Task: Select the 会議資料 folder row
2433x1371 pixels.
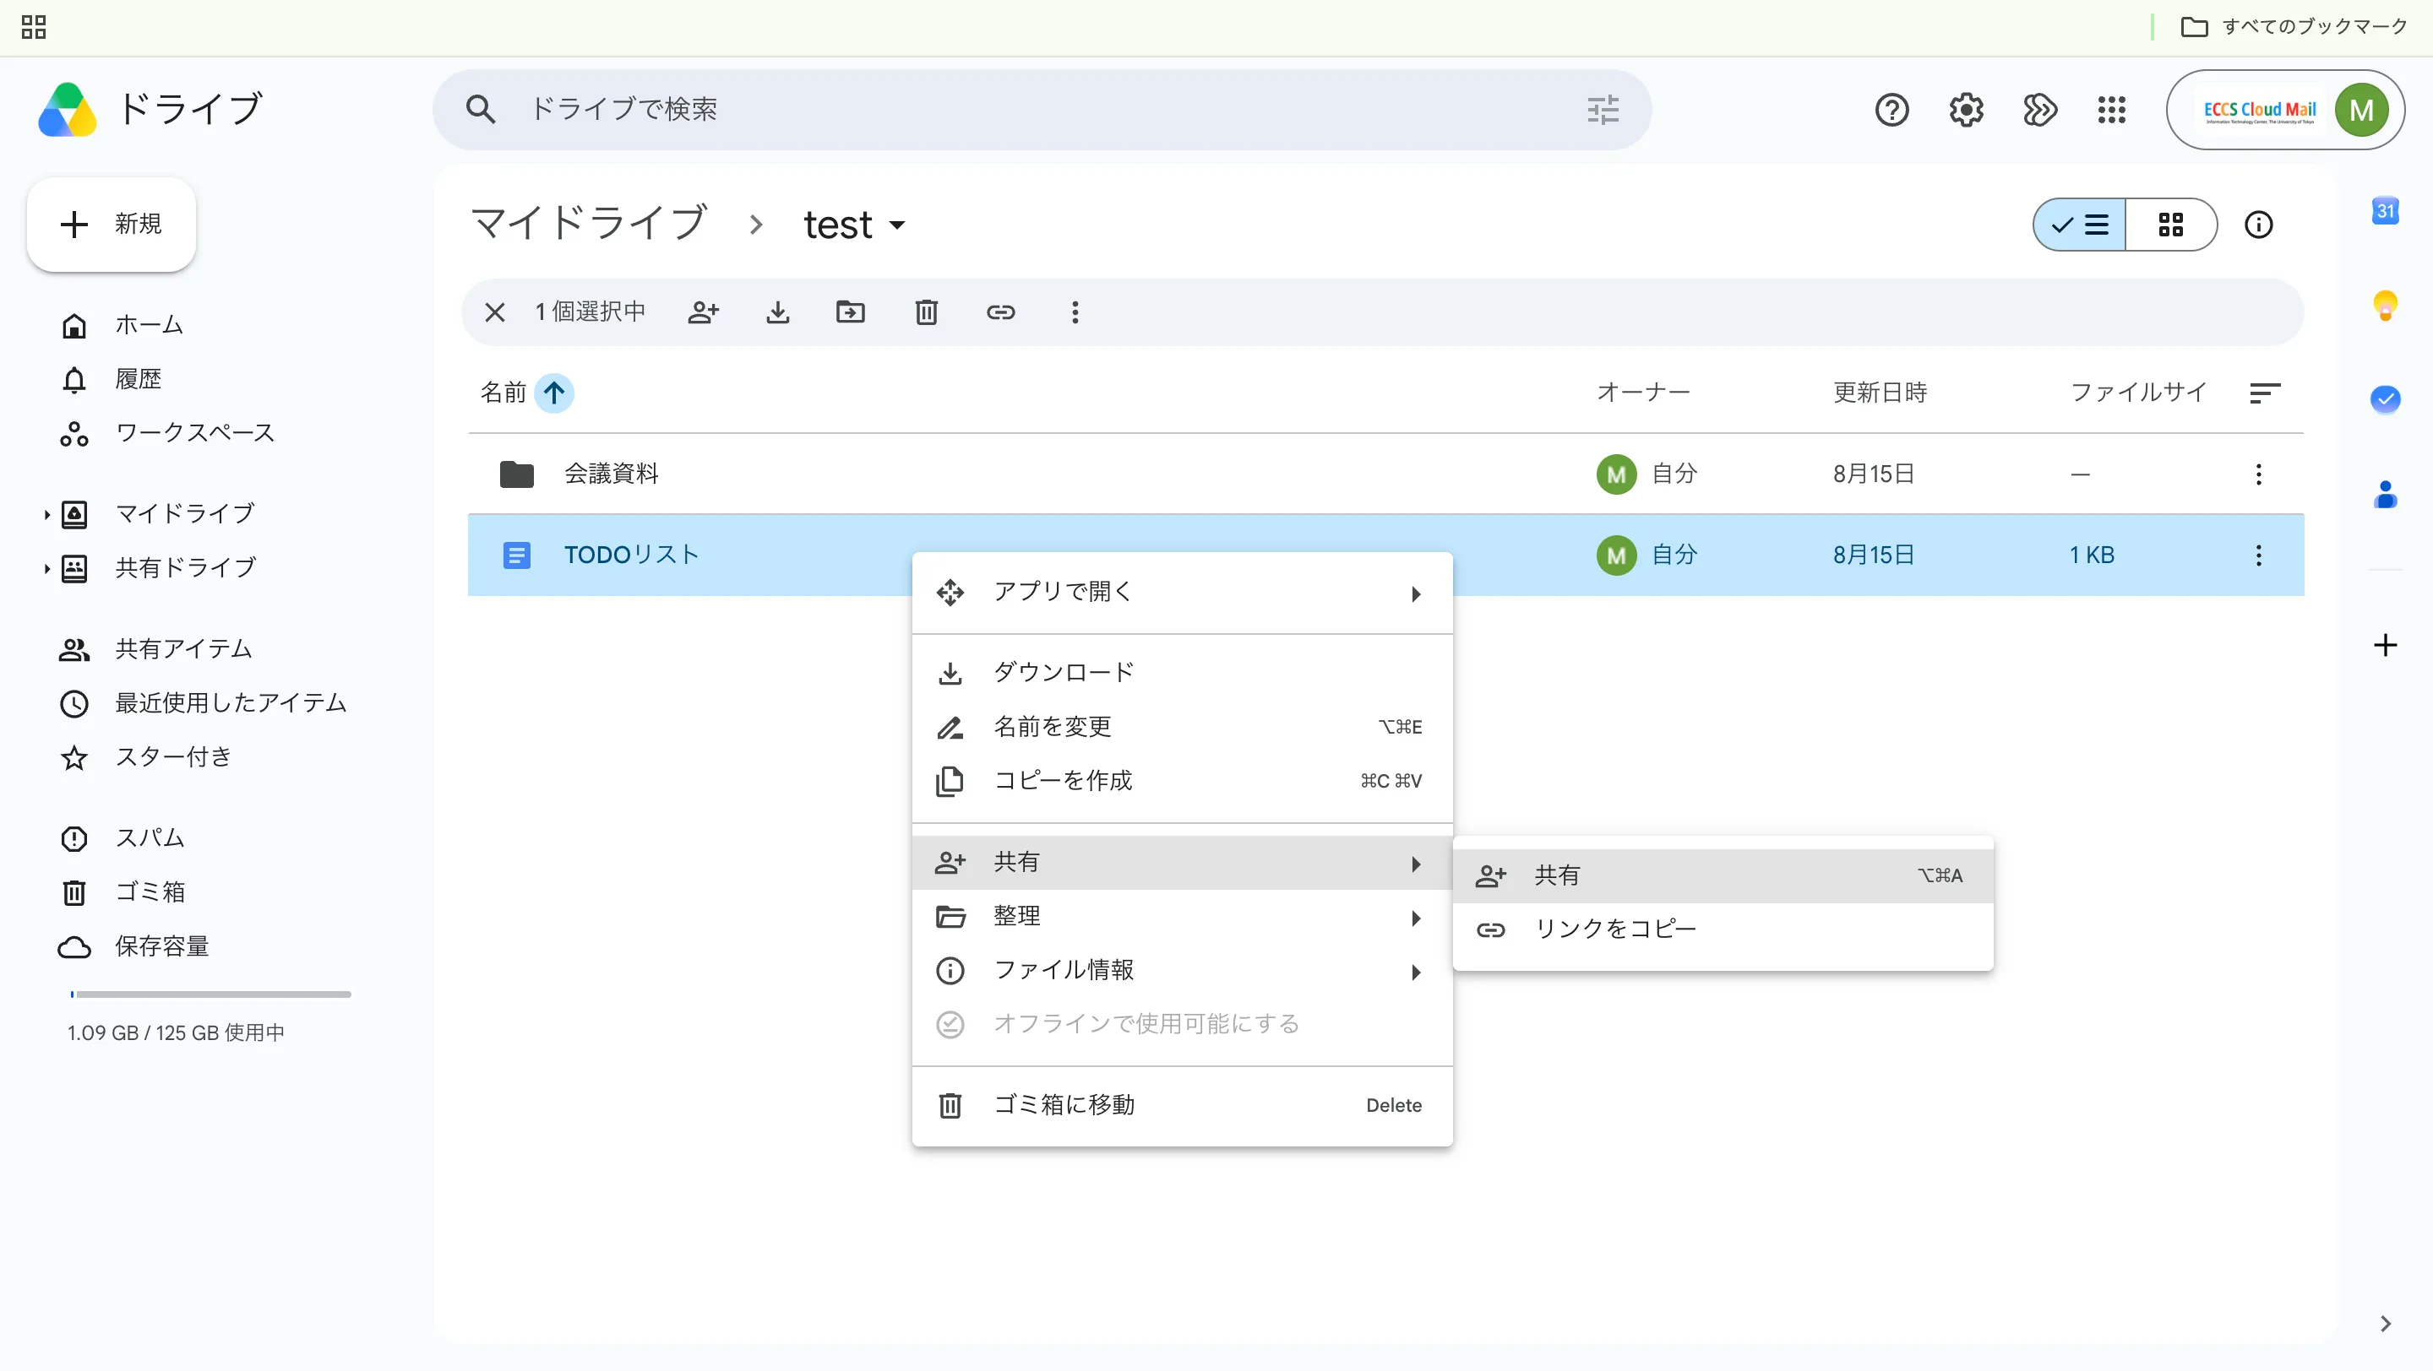Action: coord(1385,474)
